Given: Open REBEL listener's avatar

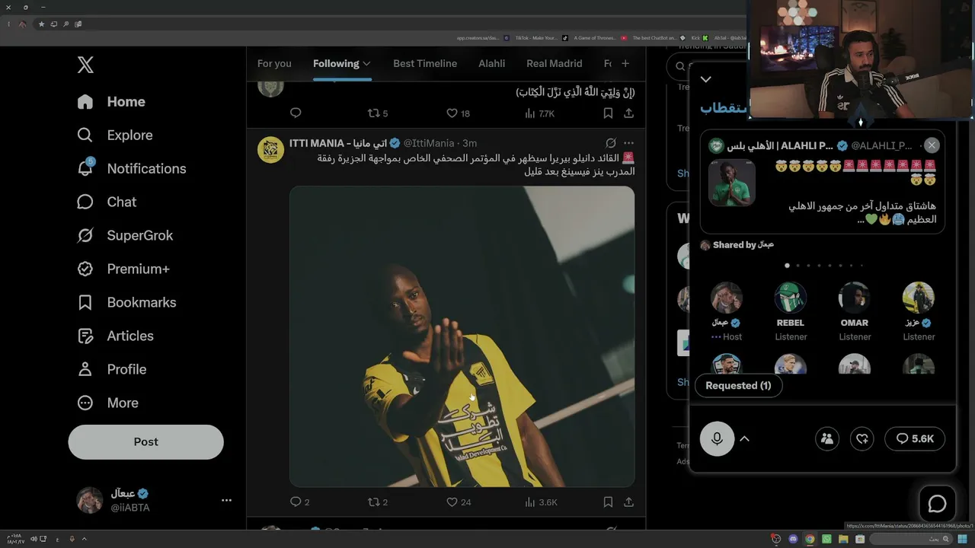Looking at the screenshot, I should click(790, 298).
